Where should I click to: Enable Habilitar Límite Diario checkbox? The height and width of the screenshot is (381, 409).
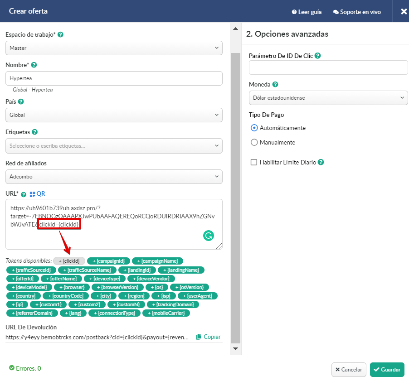(x=254, y=162)
